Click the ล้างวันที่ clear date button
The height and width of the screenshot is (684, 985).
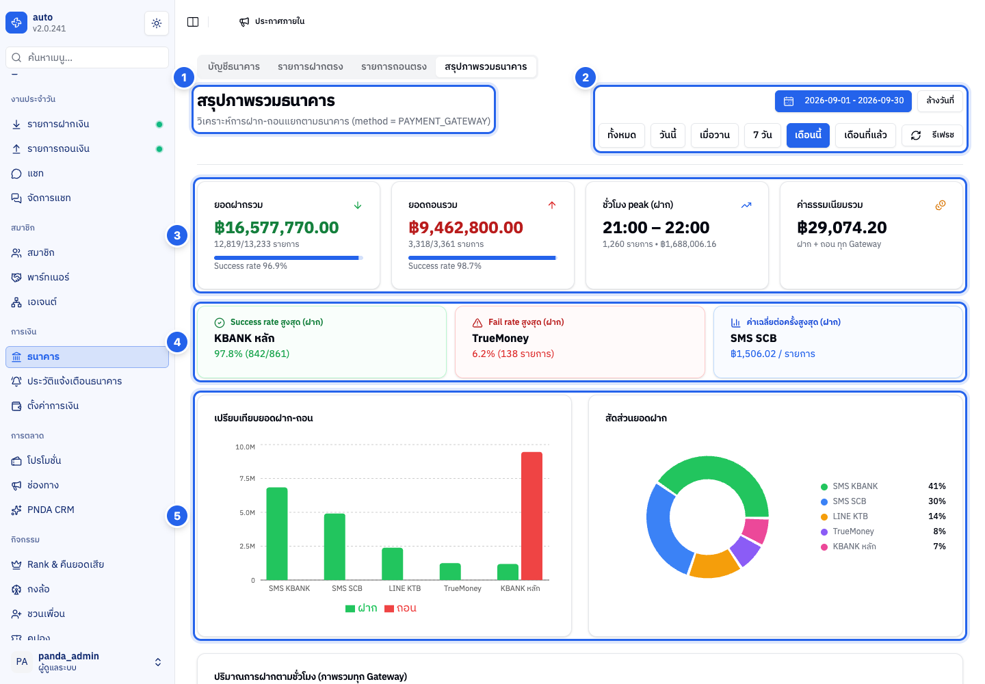[940, 101]
